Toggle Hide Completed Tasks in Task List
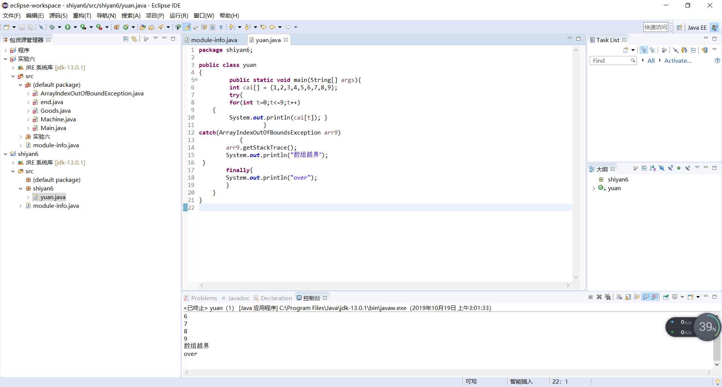This screenshot has height=387, width=722. [x=676, y=50]
